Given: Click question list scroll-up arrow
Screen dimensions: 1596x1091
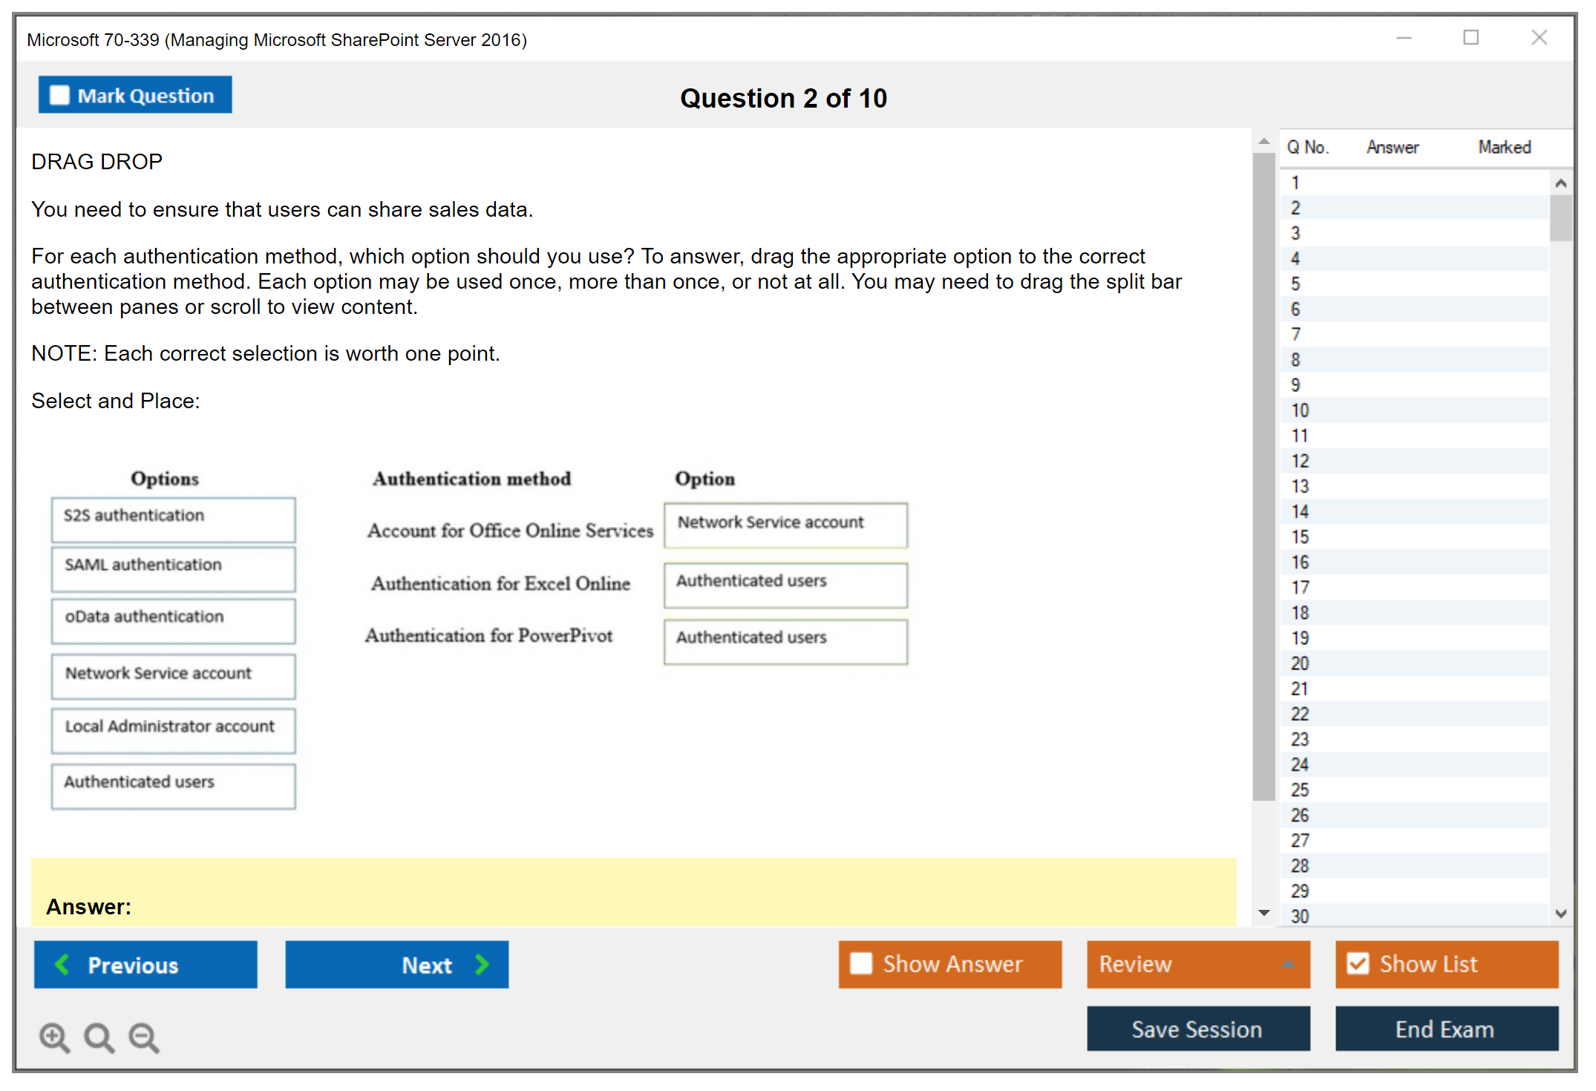Looking at the screenshot, I should [1560, 183].
